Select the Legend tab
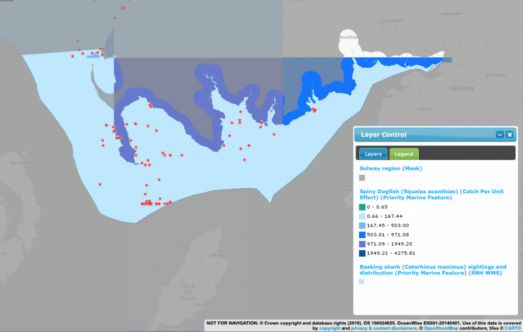Viewport: 523px width, 332px height. coord(404,154)
